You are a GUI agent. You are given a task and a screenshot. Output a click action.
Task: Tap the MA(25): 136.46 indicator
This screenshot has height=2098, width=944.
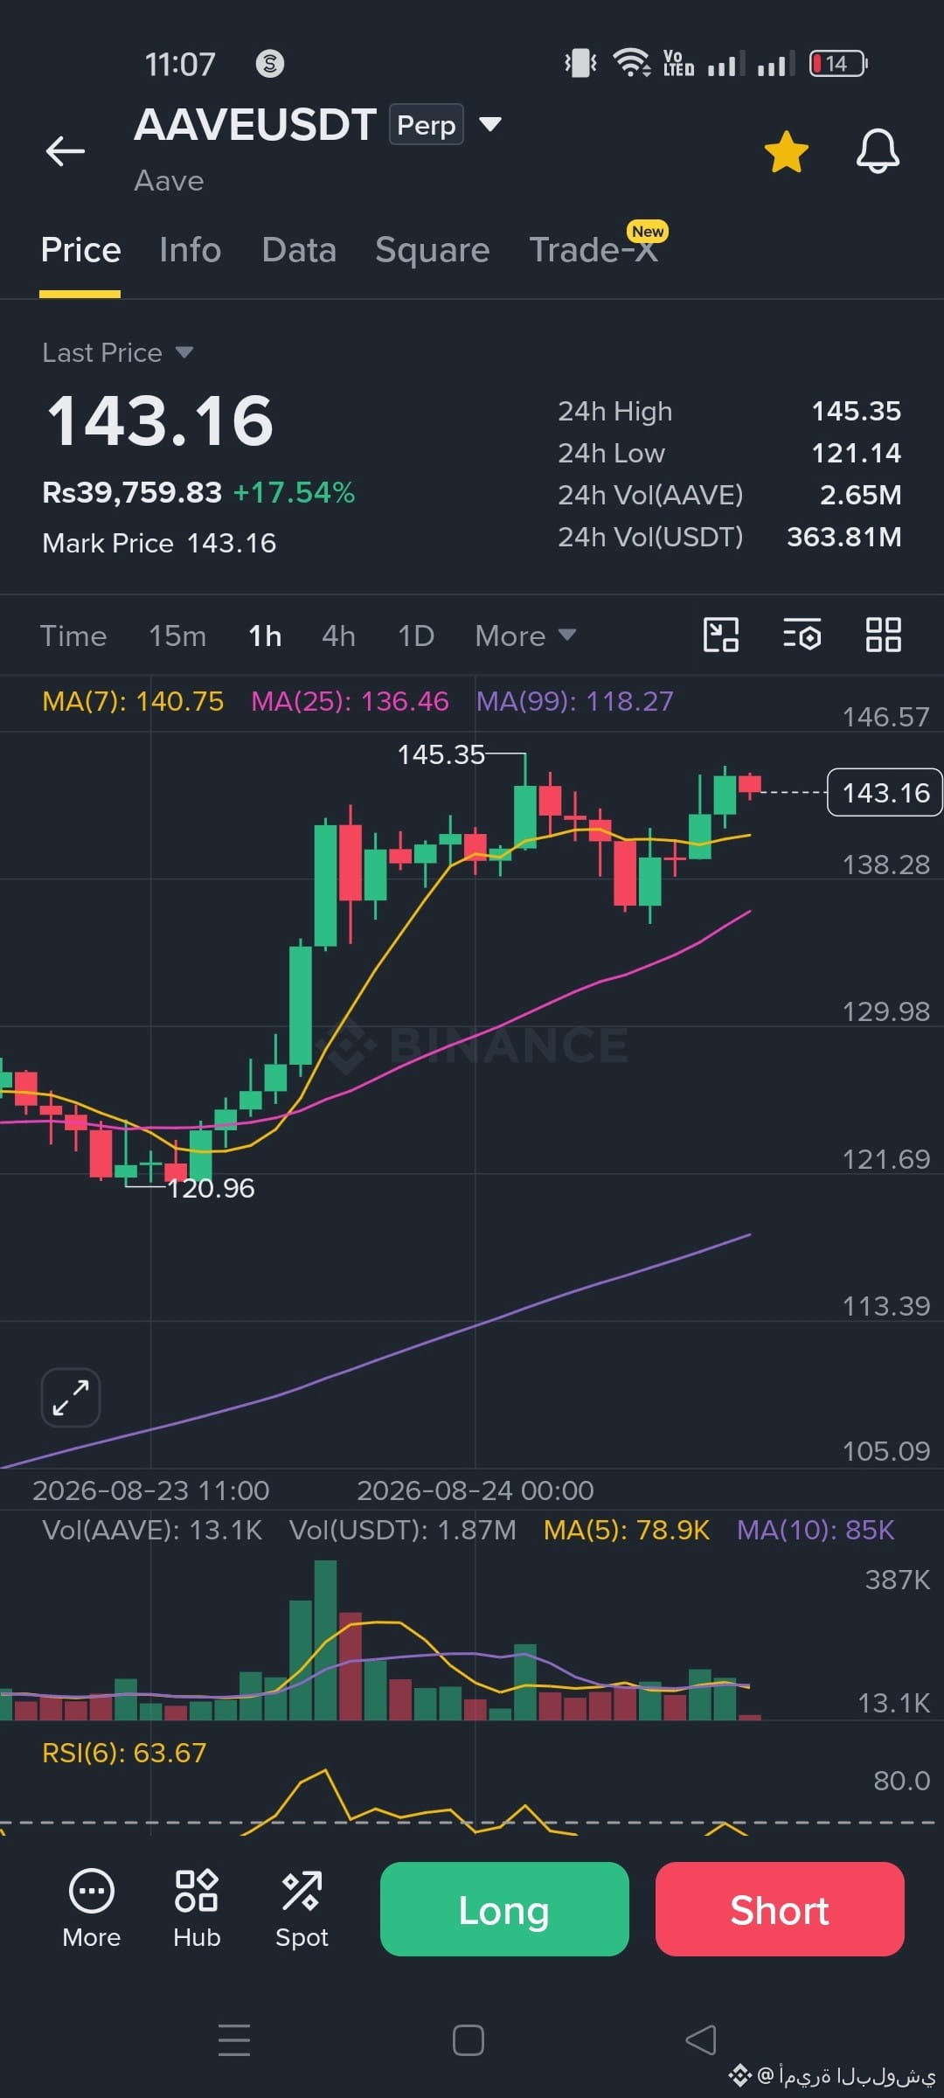(350, 701)
